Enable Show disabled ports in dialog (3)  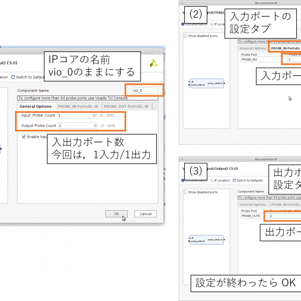pos(186,192)
